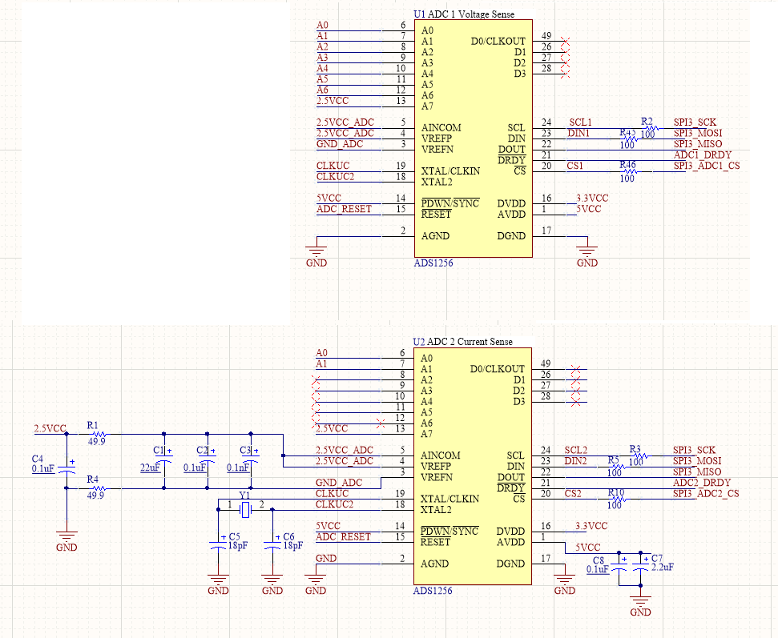Click the ADC_RESET net label on U2
Screen dimensions: 778x638
[x=343, y=536]
